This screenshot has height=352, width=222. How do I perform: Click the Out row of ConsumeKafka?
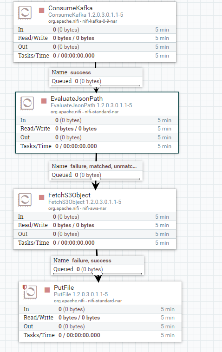(95, 47)
